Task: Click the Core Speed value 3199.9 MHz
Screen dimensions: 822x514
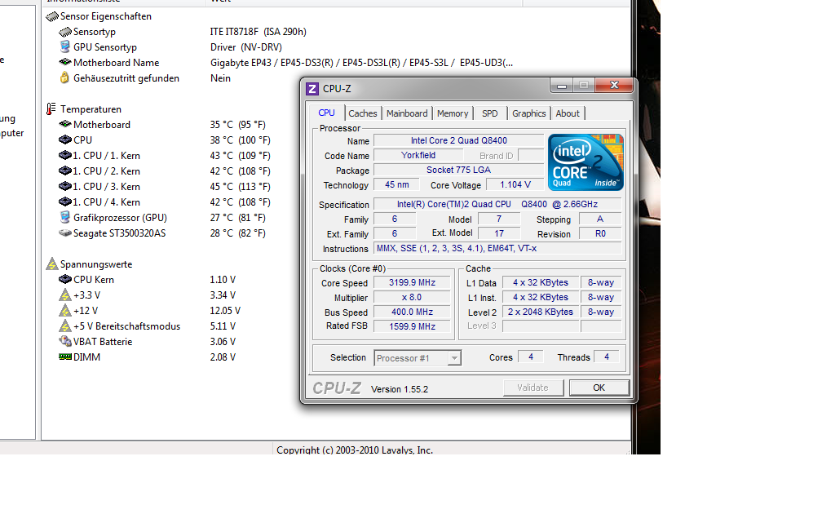Action: coord(412,282)
